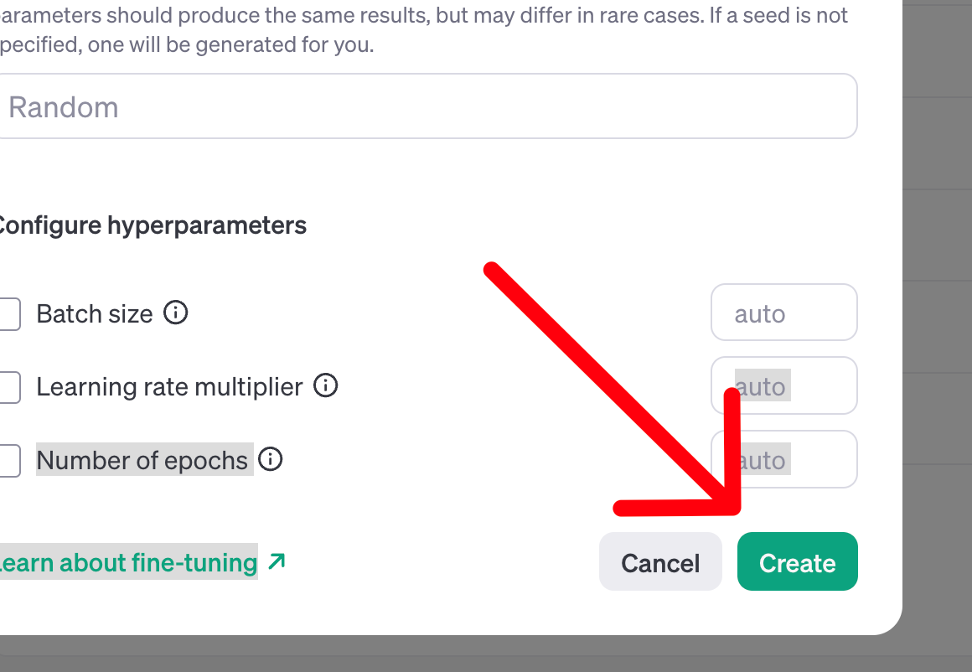The height and width of the screenshot is (672, 972).
Task: Tick the Learning rate multiplier checkbox
Action: click(8, 387)
